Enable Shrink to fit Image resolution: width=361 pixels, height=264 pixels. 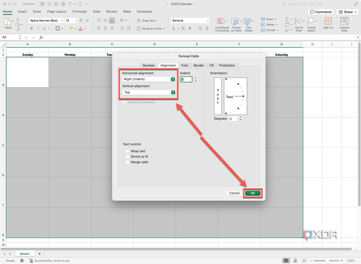click(x=127, y=156)
